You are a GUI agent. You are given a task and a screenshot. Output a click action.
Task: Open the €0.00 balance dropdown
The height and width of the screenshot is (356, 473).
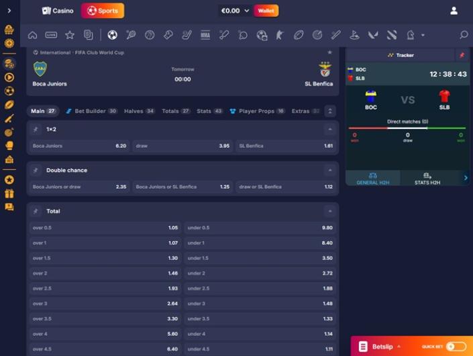tap(235, 11)
